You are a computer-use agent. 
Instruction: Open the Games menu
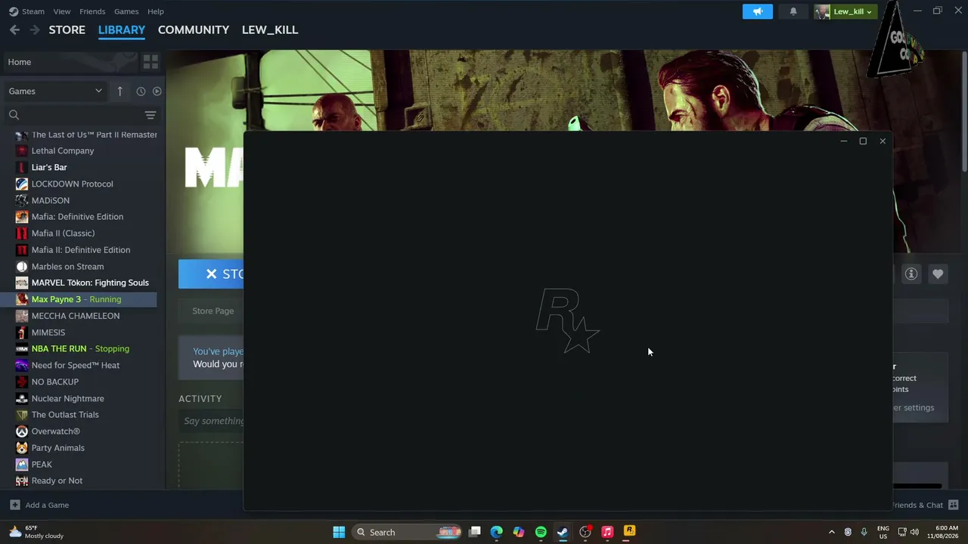point(126,11)
